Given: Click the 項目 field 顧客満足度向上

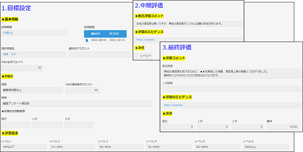Looking at the screenshot, I should [x=32, y=90].
